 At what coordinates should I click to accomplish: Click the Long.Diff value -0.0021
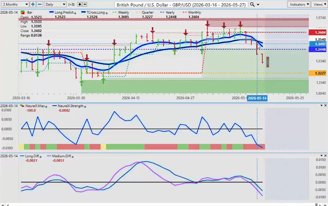[31, 161]
